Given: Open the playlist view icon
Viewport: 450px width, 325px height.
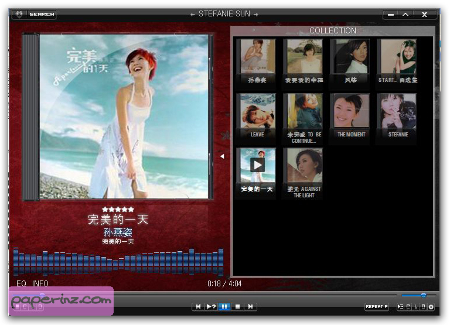Looking at the screenshot, I should click(400, 307).
